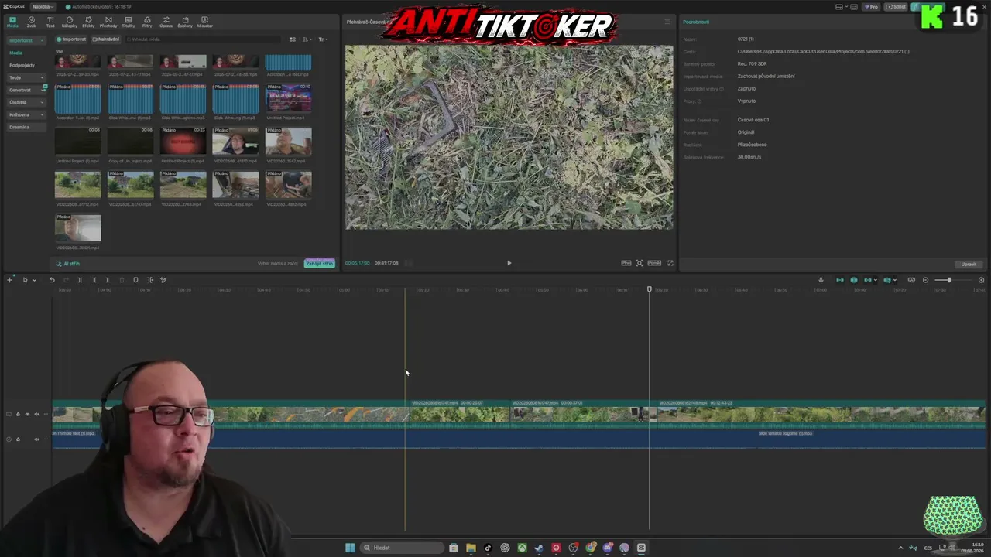
Task: Click the green Importovat button
Action: [x=71, y=39]
